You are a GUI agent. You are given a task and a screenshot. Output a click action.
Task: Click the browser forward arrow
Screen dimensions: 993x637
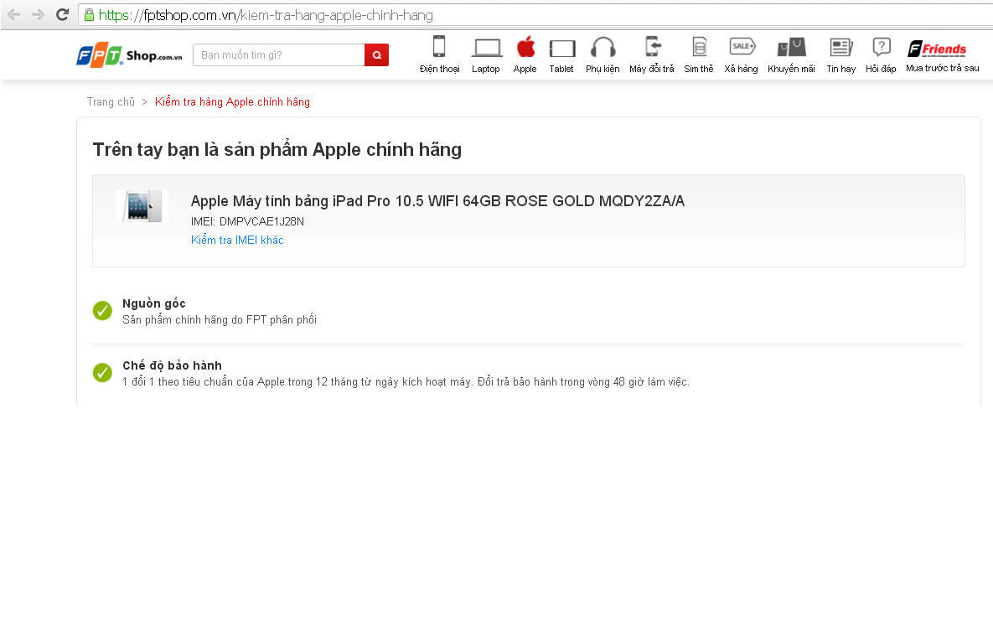(x=38, y=14)
